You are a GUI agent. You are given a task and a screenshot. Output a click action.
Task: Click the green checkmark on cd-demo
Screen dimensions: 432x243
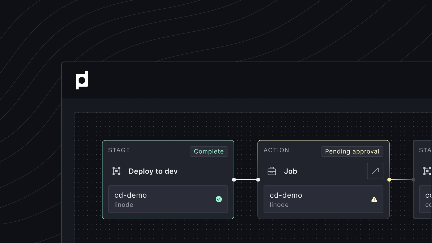(219, 199)
